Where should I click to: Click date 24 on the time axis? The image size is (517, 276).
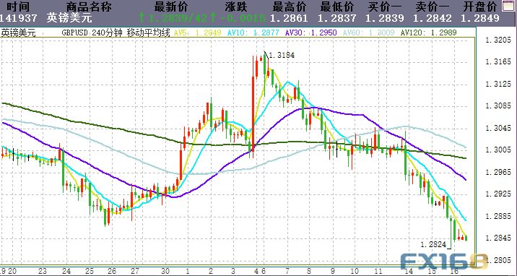click(66, 272)
